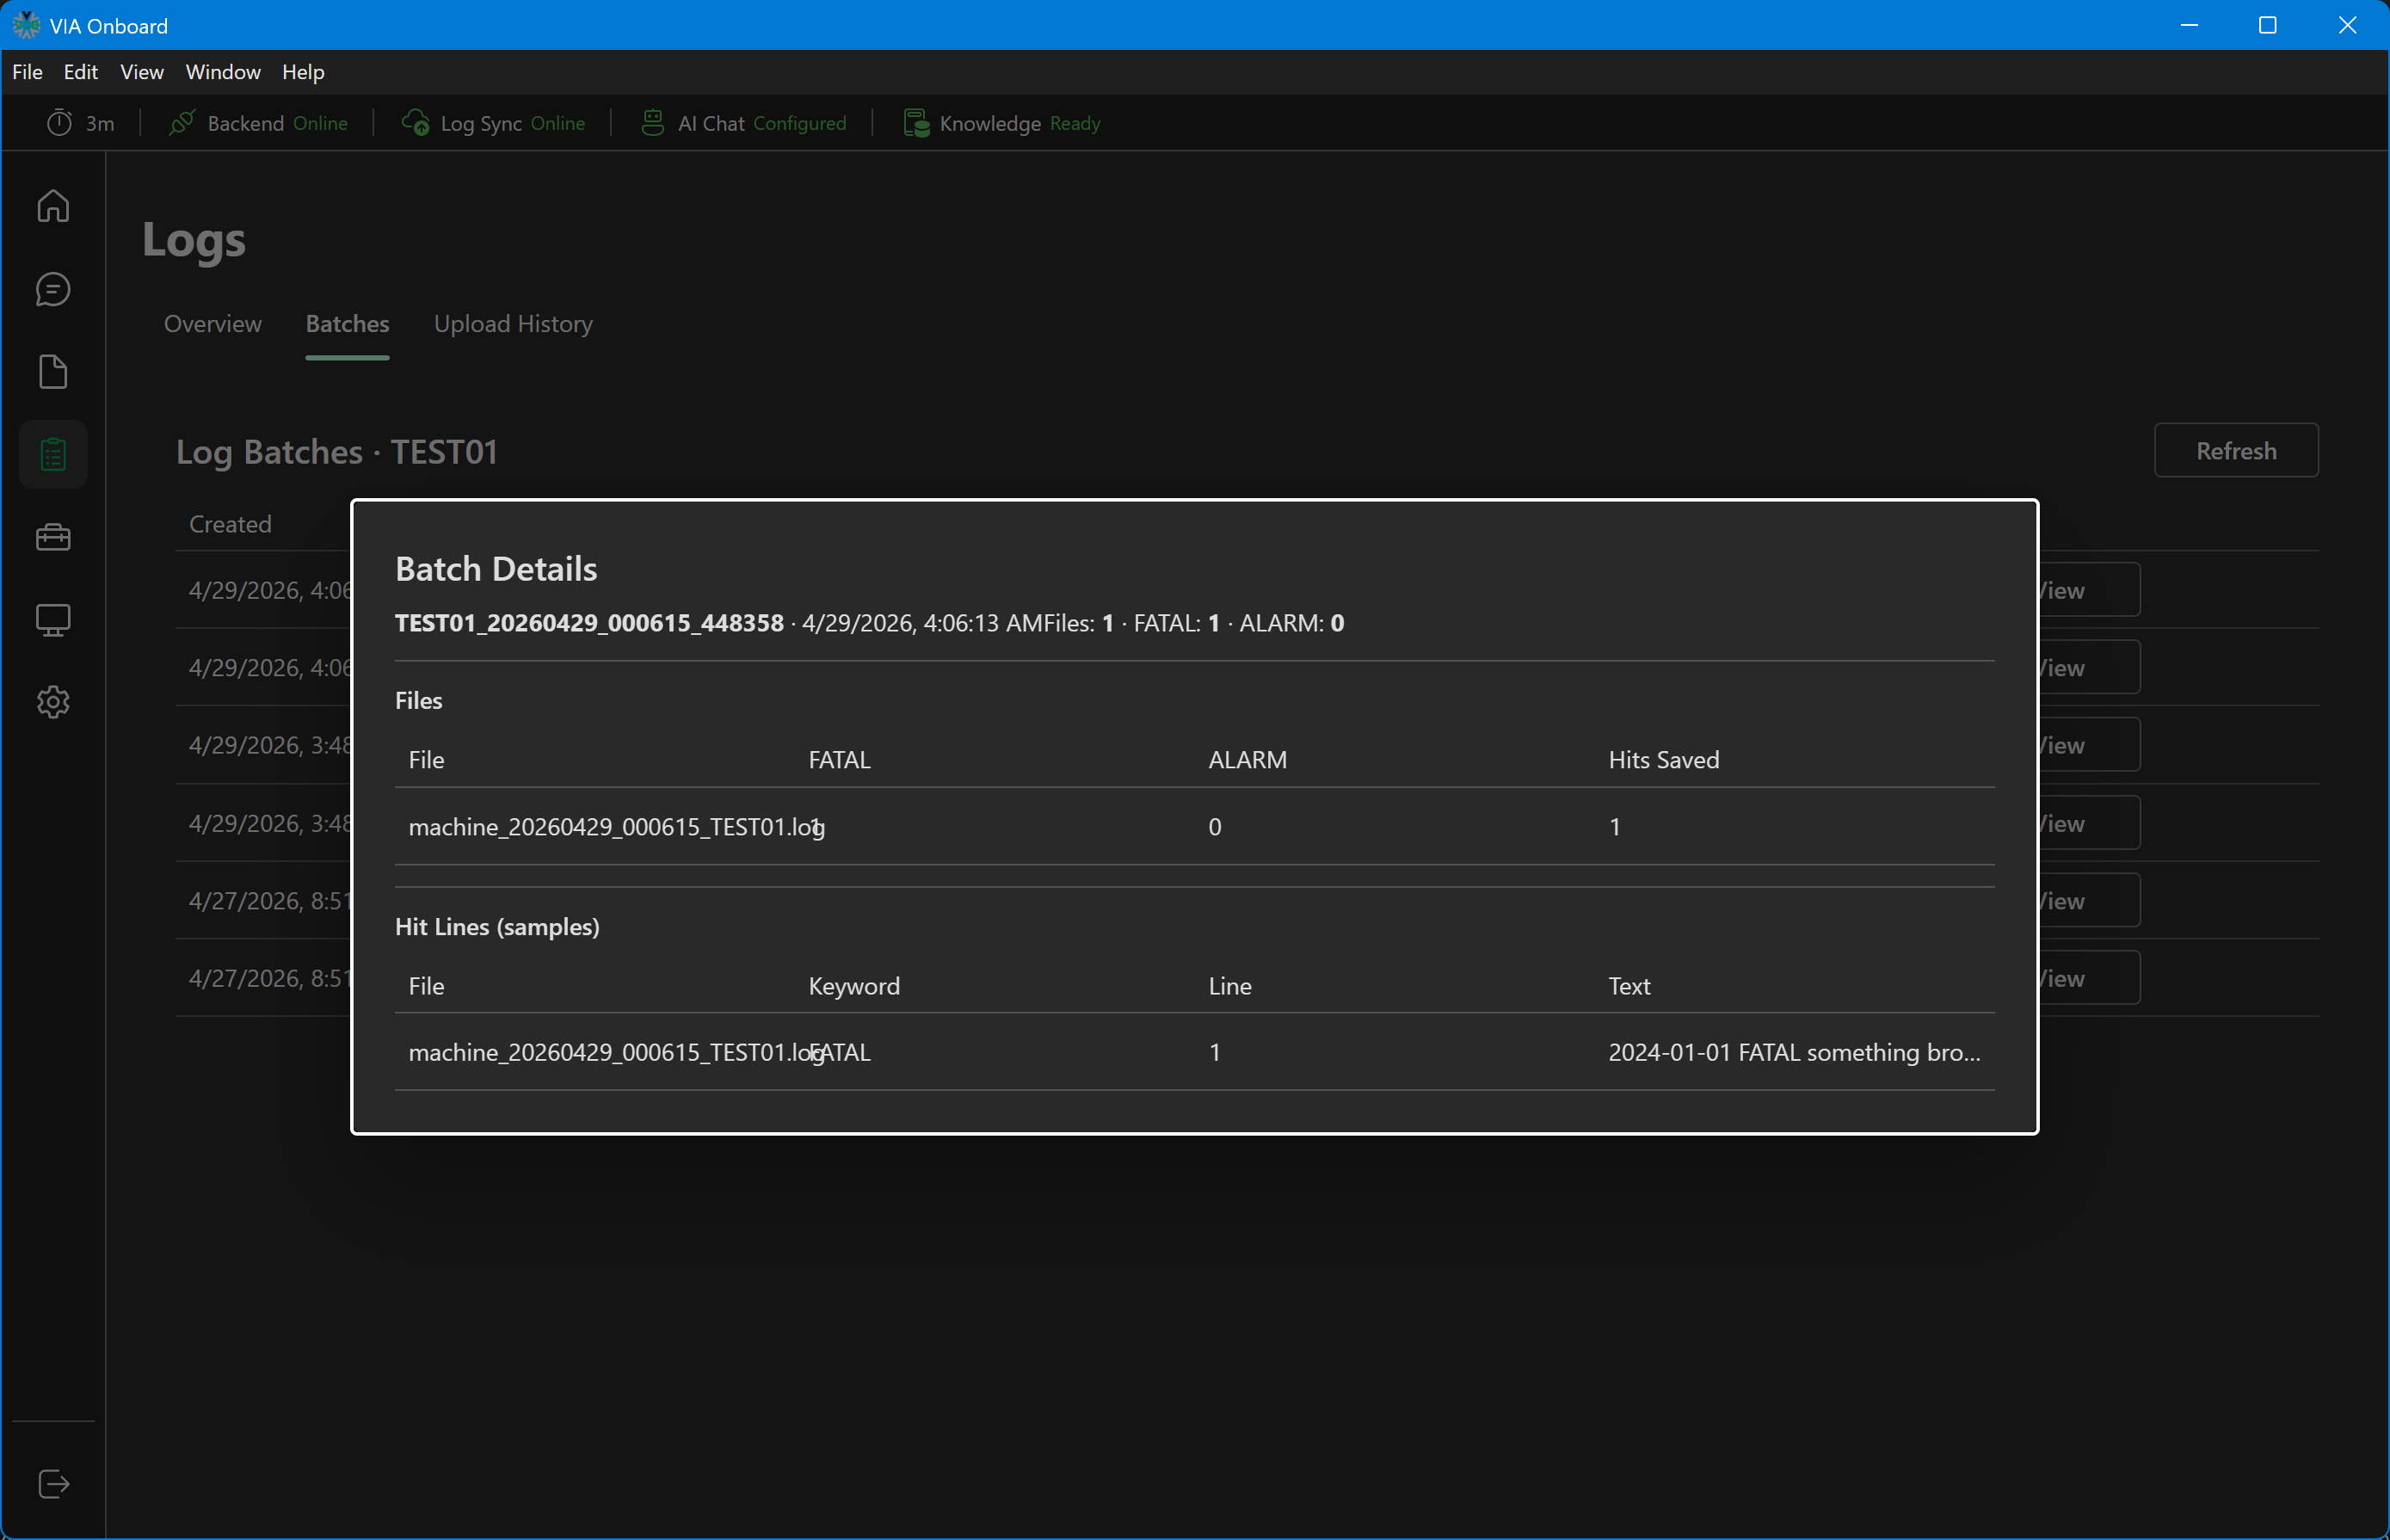2390x1540 pixels.
Task: Click the Hit Lines (samples) heading
Action: [497, 927]
